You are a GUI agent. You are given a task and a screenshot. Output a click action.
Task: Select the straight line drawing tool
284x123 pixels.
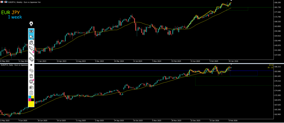[x=31, y=54]
